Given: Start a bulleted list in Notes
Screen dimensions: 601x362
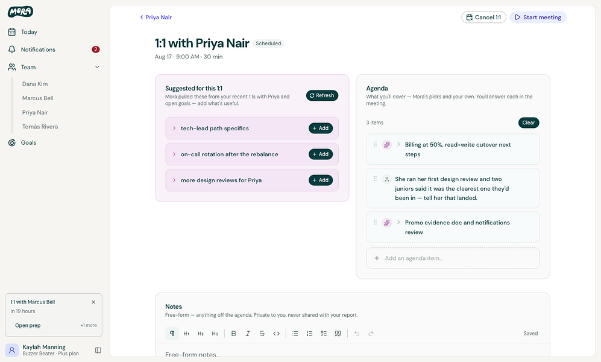Looking at the screenshot, I should 295,334.
